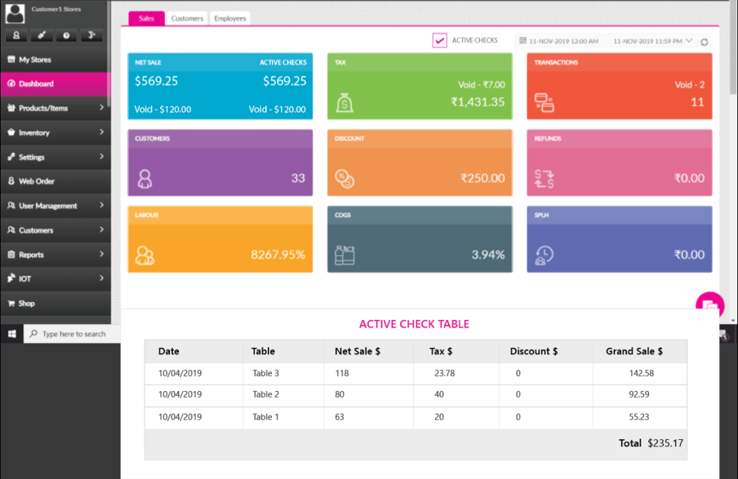Screen dimensions: 738x479
Task: Click the COGS bottles icon
Action: coord(344,255)
